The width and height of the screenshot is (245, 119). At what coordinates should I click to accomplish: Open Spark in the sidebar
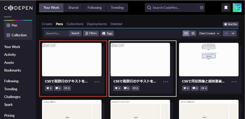click(x=8, y=105)
